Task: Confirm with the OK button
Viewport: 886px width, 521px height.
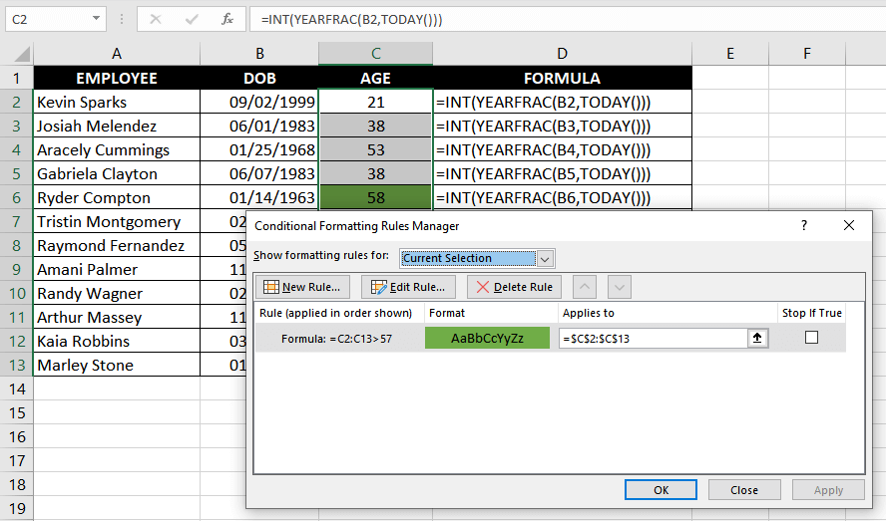Action: (x=661, y=490)
